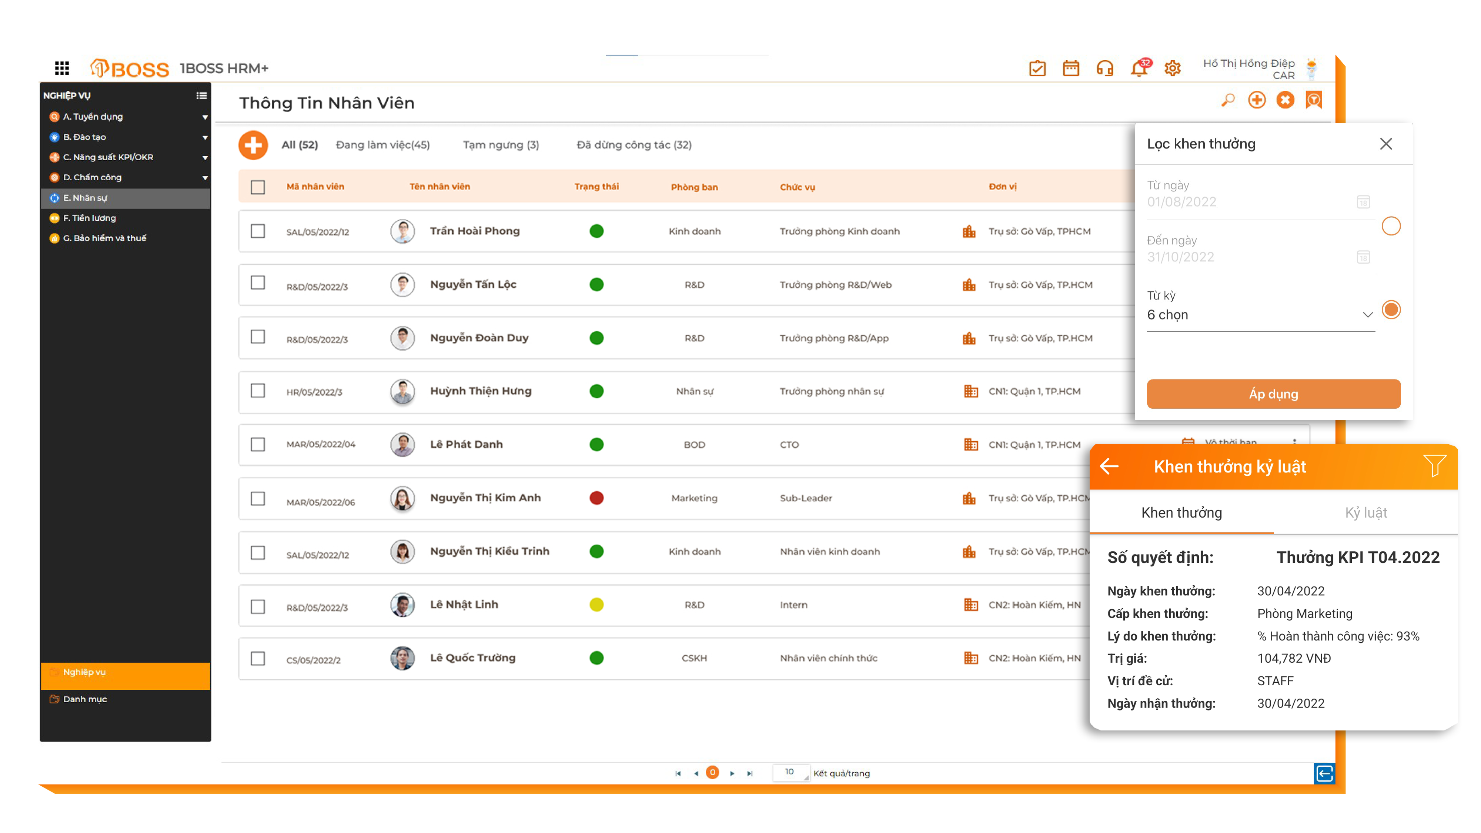
Task: Open Danh mục in the sidebar
Action: 84,699
